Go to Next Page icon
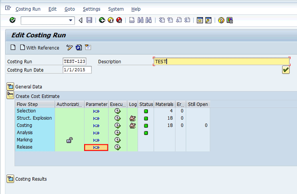This screenshot has height=194, width=297. [x=179, y=20]
